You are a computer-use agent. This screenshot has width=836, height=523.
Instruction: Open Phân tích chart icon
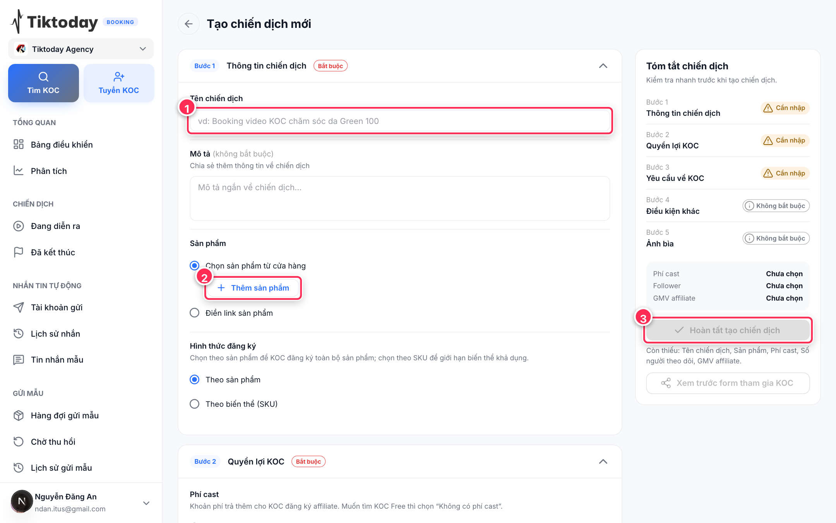pyautogui.click(x=19, y=171)
